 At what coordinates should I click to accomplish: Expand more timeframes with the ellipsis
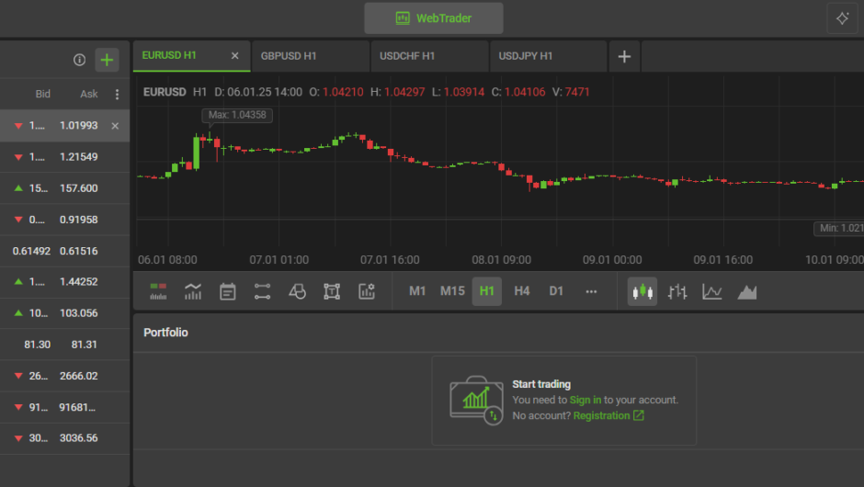point(591,291)
